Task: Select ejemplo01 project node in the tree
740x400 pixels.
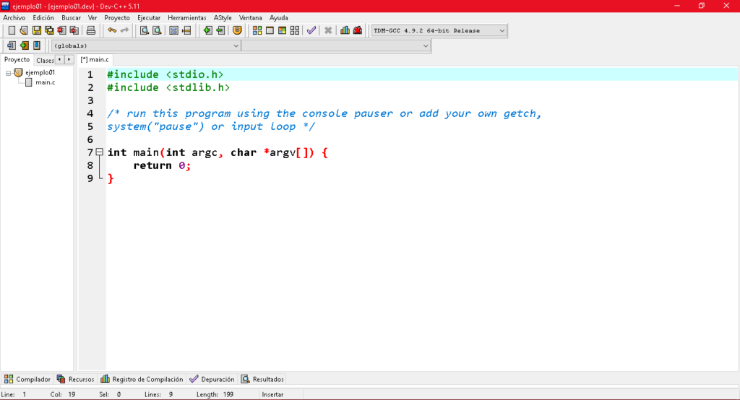Action: [x=40, y=73]
